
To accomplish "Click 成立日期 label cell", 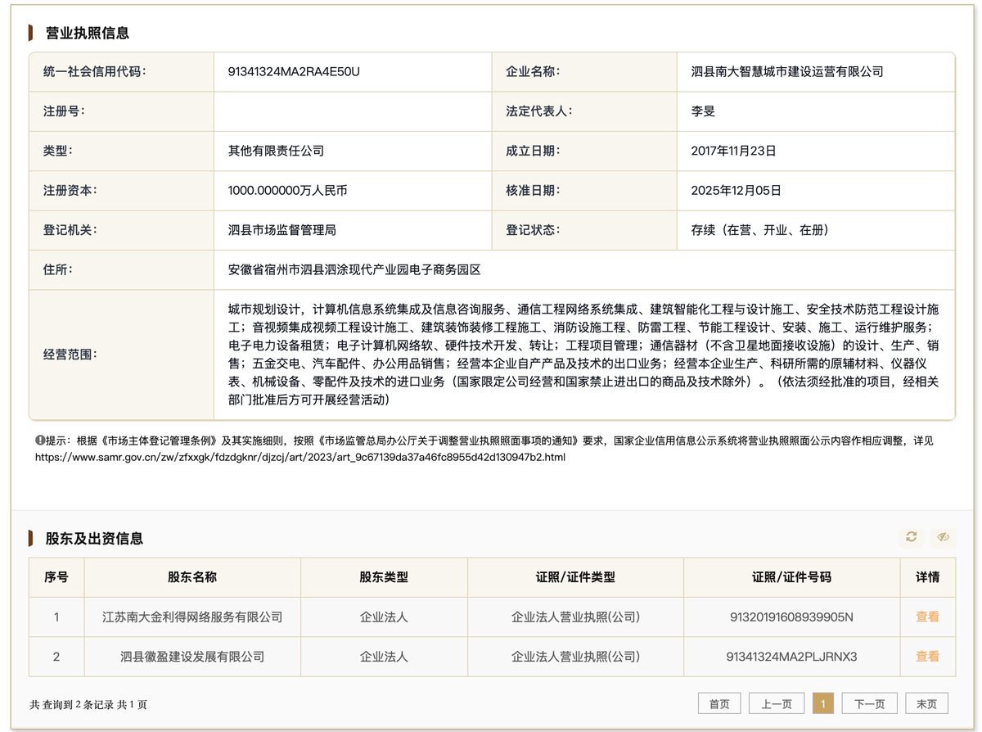I will 584,151.
